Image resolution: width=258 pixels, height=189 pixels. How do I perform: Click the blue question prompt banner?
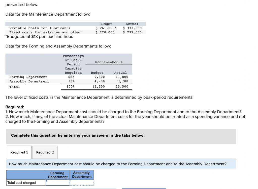point(121,164)
